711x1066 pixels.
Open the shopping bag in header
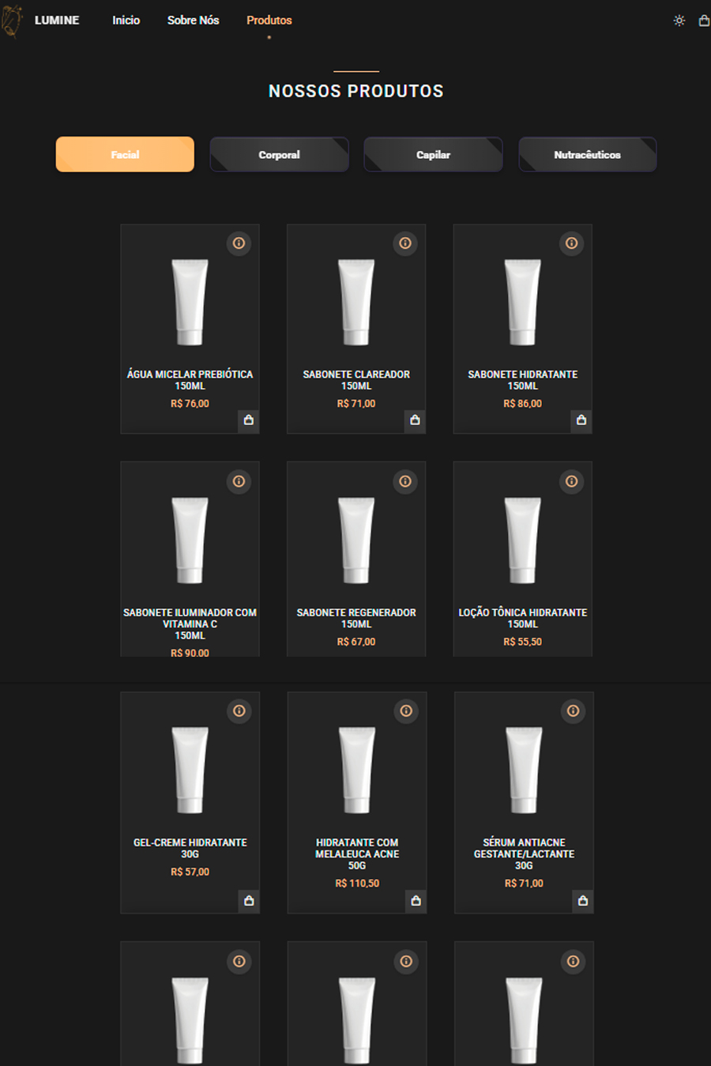pos(704,21)
